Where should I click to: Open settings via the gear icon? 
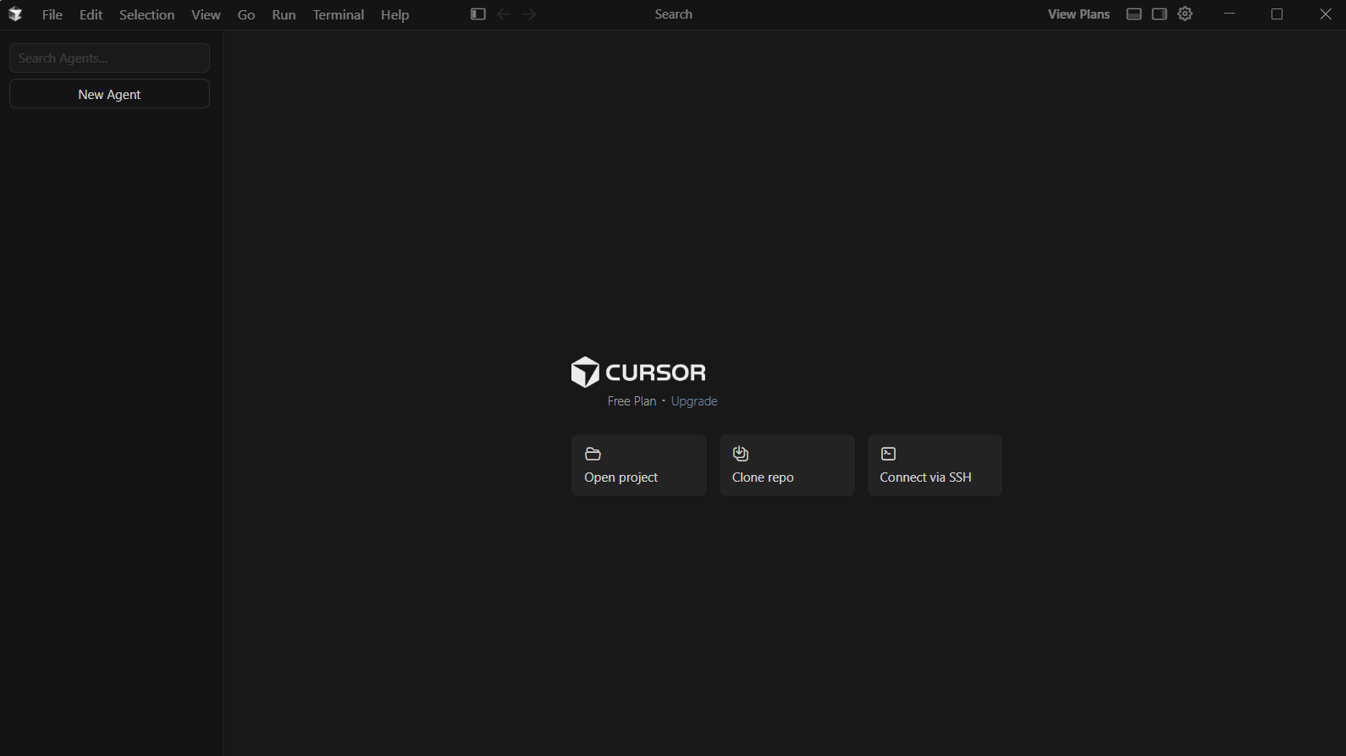[1185, 14]
